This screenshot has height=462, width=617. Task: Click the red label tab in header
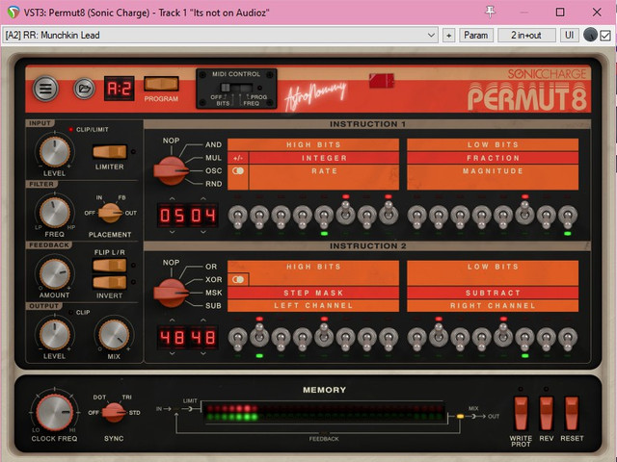pos(382,81)
